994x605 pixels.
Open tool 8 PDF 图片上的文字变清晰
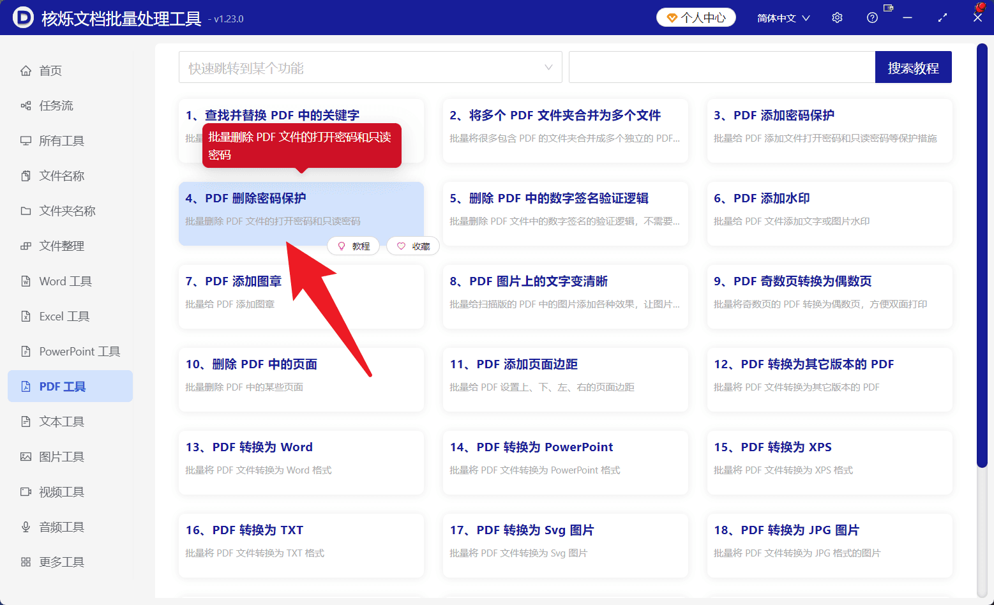tap(566, 297)
